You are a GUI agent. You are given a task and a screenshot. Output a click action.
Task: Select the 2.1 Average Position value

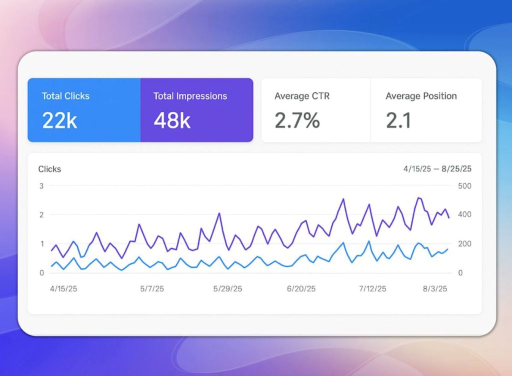(398, 120)
